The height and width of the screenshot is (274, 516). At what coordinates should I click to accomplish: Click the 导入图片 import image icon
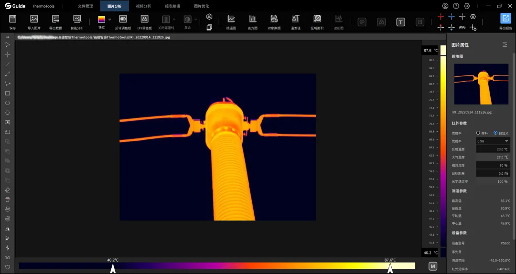[34, 19]
